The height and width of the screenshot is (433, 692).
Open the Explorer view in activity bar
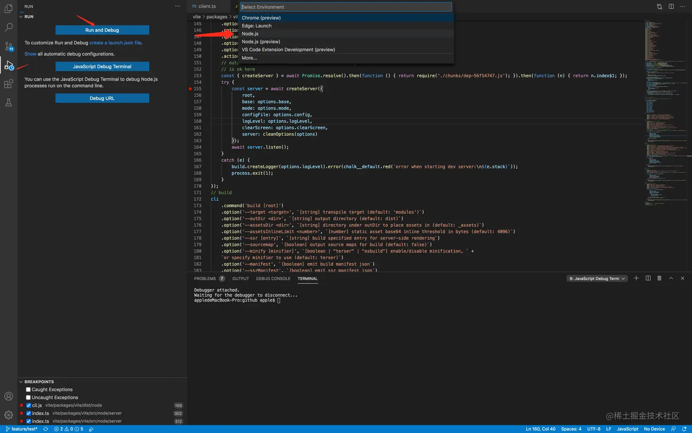8,9
